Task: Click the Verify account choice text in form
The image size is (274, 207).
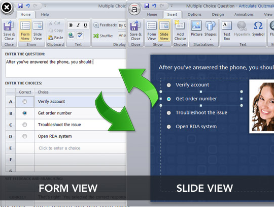Action: (51, 102)
